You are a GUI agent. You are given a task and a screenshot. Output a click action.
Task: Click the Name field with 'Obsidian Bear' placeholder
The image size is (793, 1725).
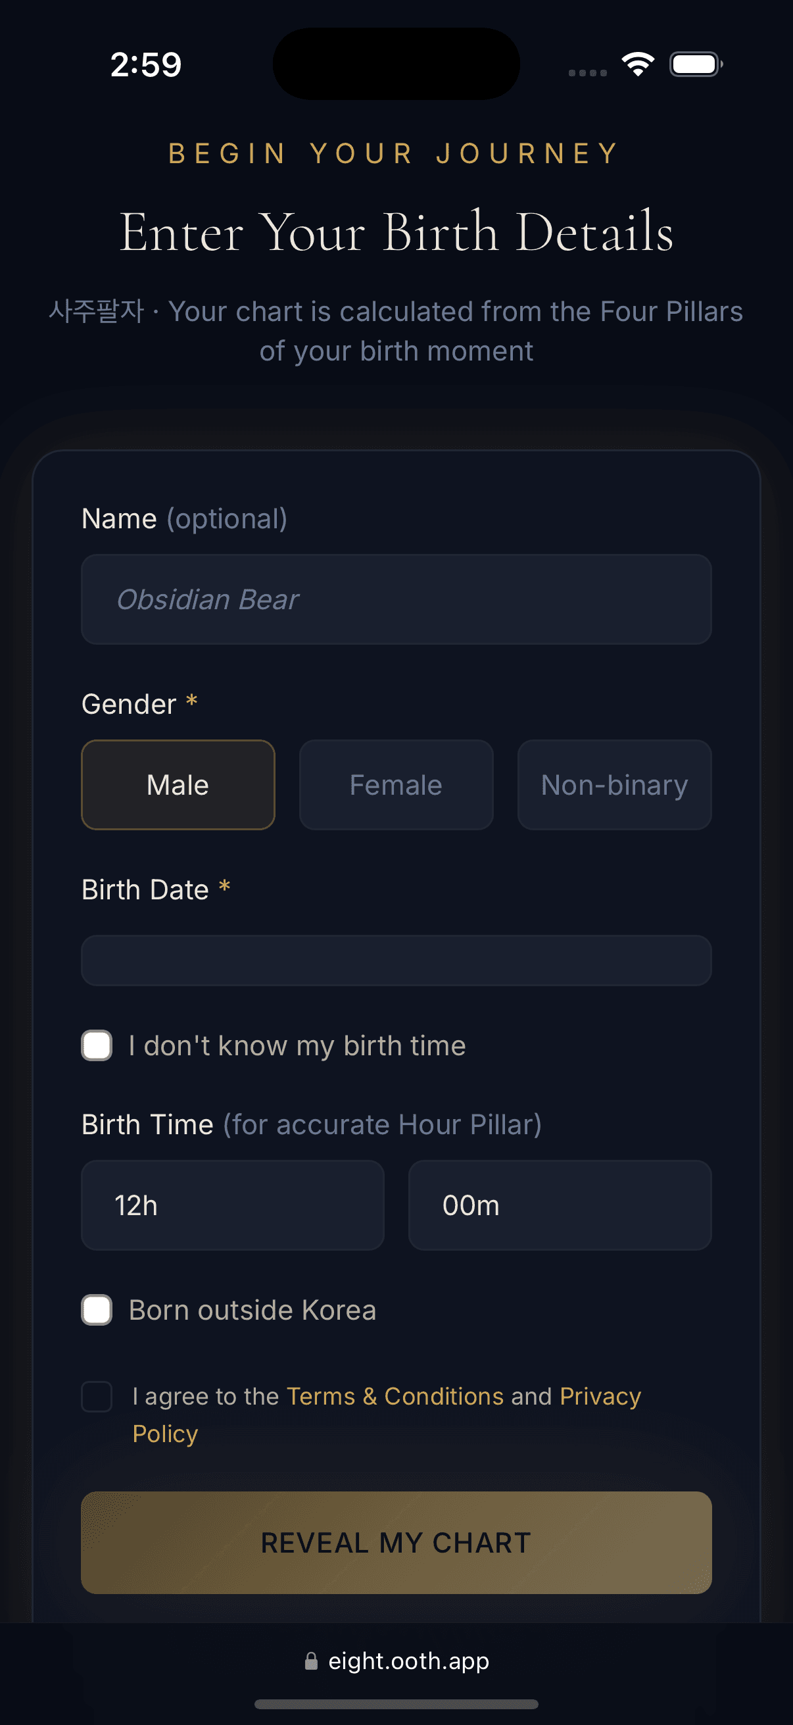pos(396,599)
